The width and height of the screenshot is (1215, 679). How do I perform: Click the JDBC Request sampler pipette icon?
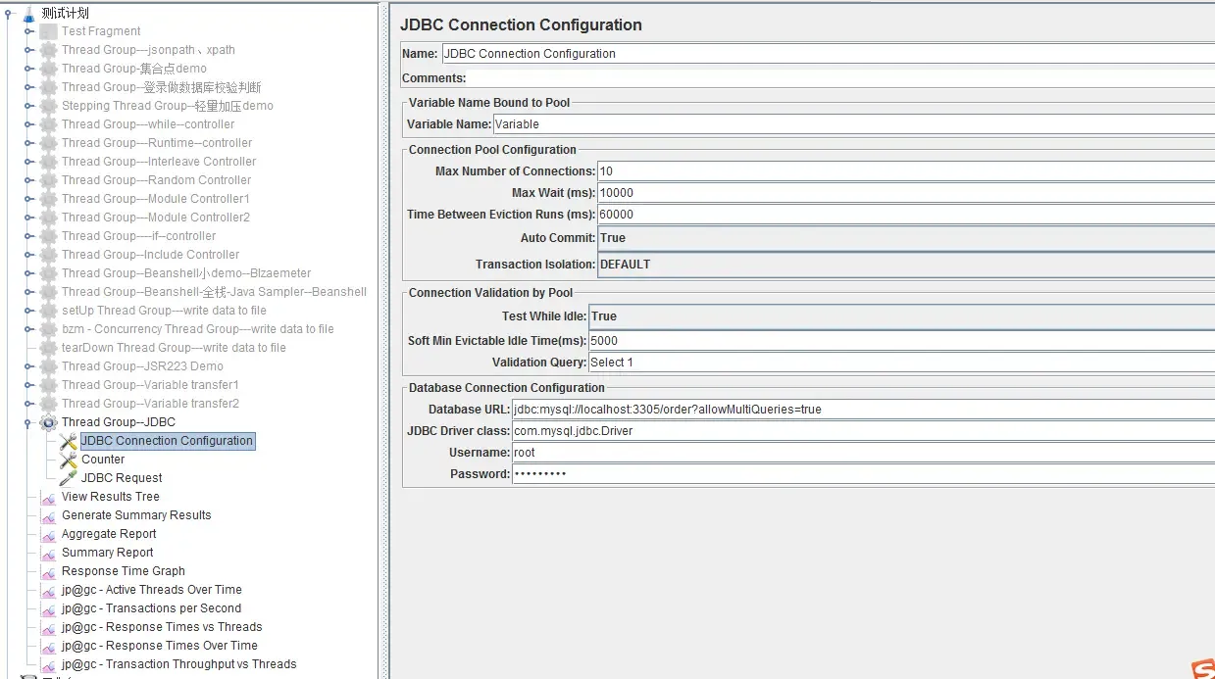[x=68, y=478]
